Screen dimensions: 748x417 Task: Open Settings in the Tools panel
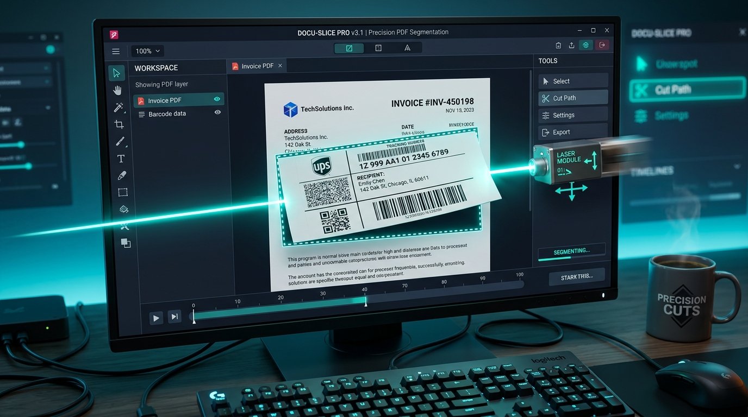(573, 115)
